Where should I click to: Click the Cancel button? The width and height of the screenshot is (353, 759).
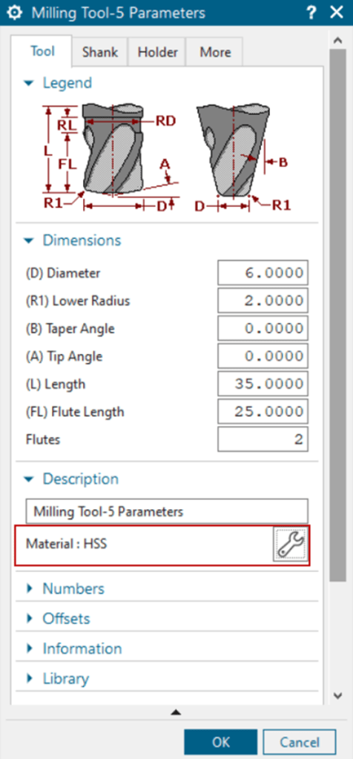click(x=300, y=742)
